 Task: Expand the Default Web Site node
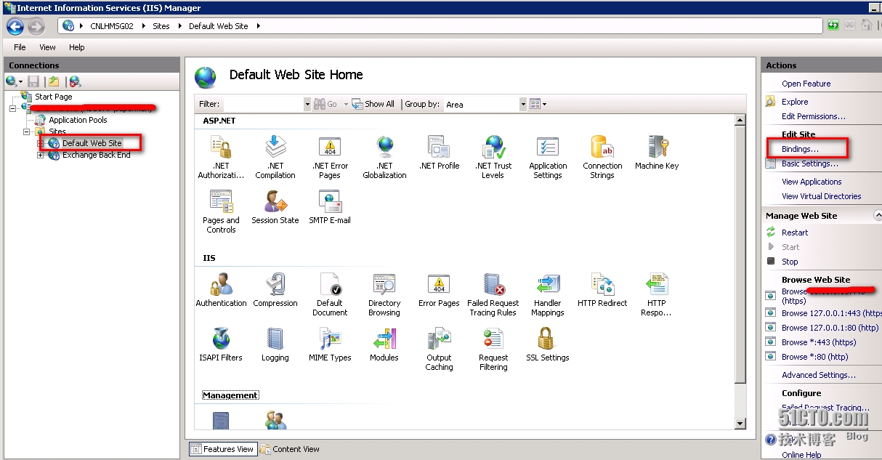click(x=41, y=143)
